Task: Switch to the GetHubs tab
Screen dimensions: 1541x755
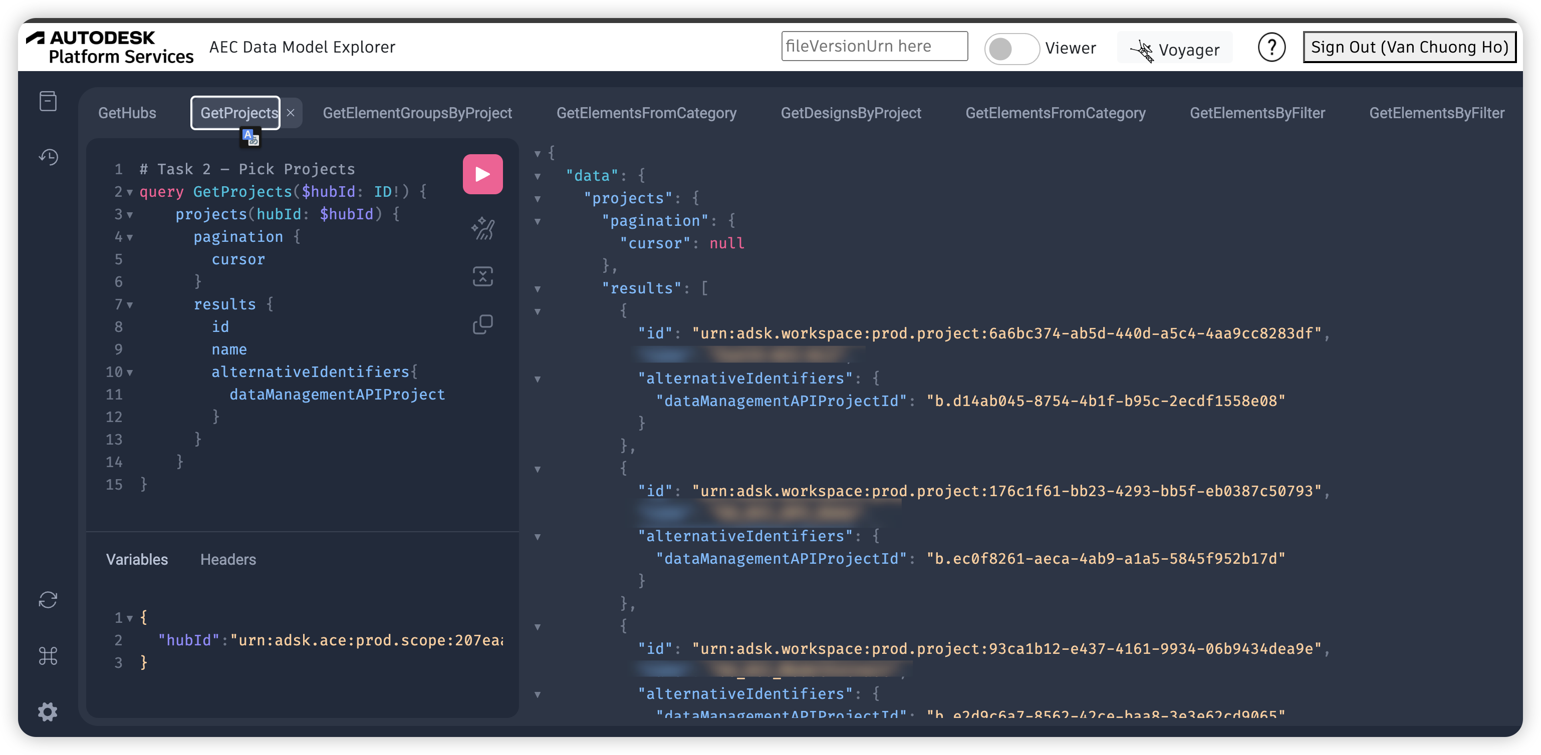Action: click(127, 113)
